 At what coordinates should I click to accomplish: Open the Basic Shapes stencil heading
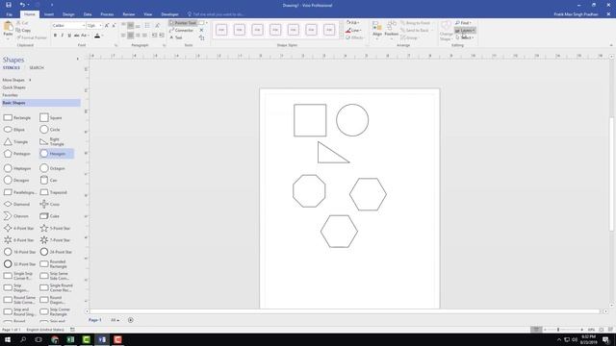(40, 103)
